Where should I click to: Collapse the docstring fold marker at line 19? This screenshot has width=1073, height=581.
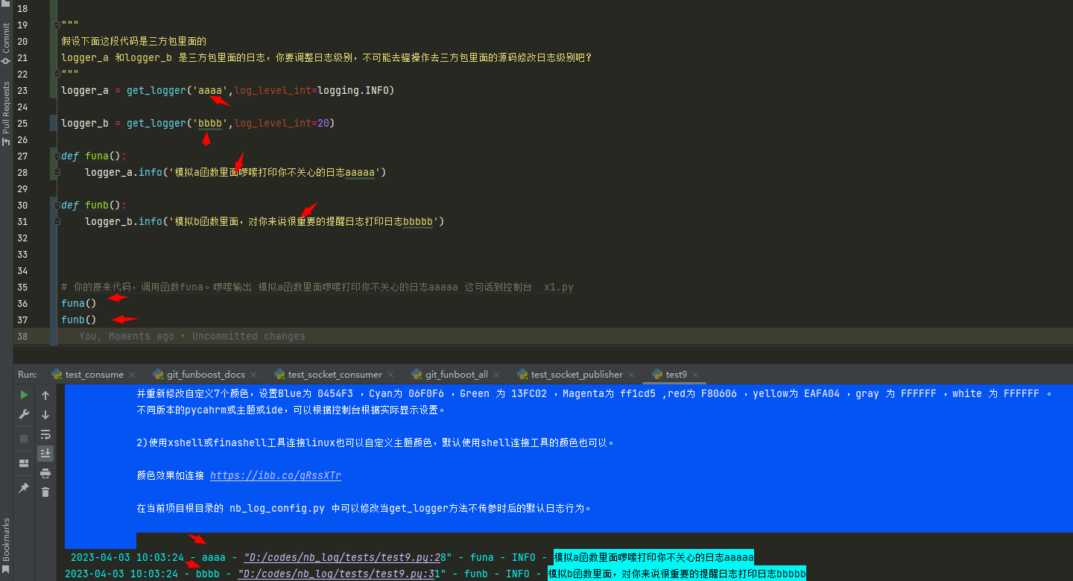57,24
